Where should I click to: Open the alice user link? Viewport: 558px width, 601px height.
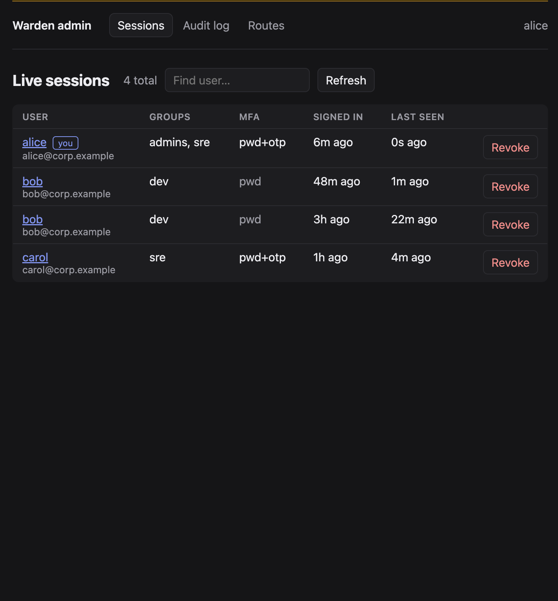[34, 142]
